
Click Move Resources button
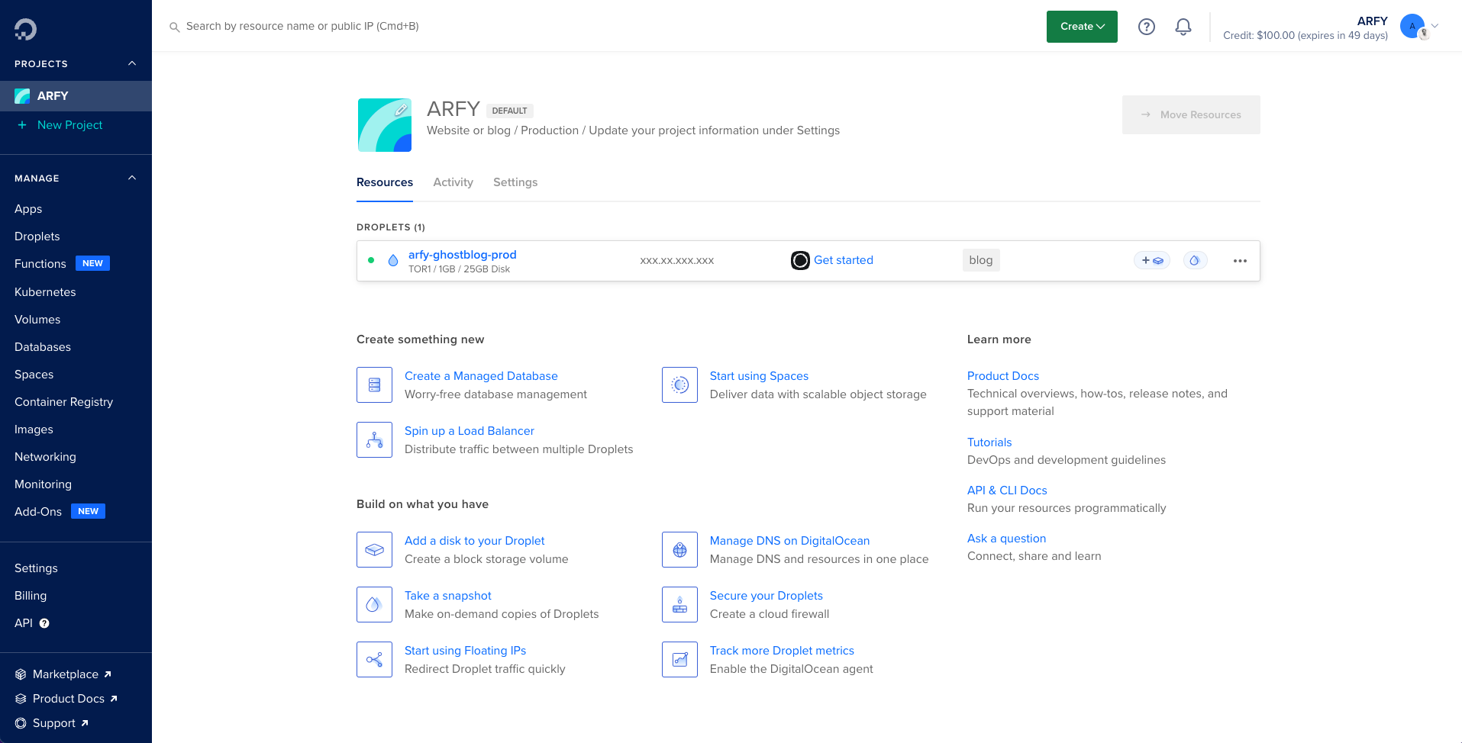tap(1191, 114)
